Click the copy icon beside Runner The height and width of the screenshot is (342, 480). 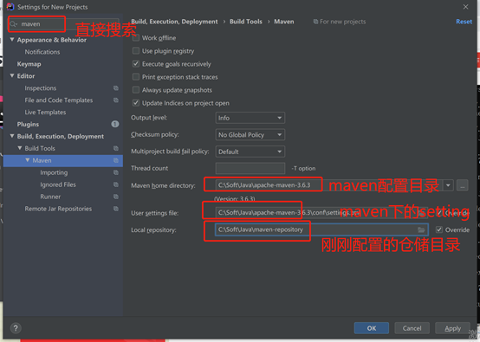click(116, 197)
